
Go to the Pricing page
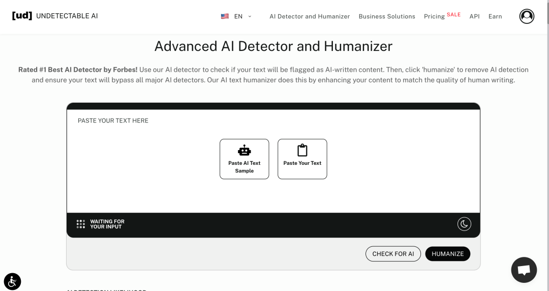pos(434,16)
